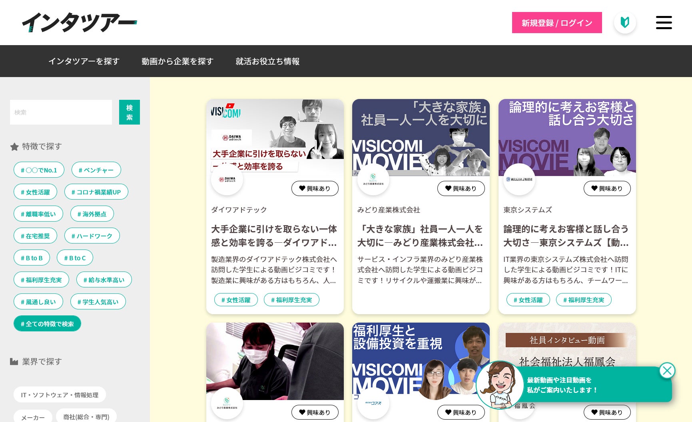
Task: Select sidebar # 女性活躍 filter tag
Action: 35,192
